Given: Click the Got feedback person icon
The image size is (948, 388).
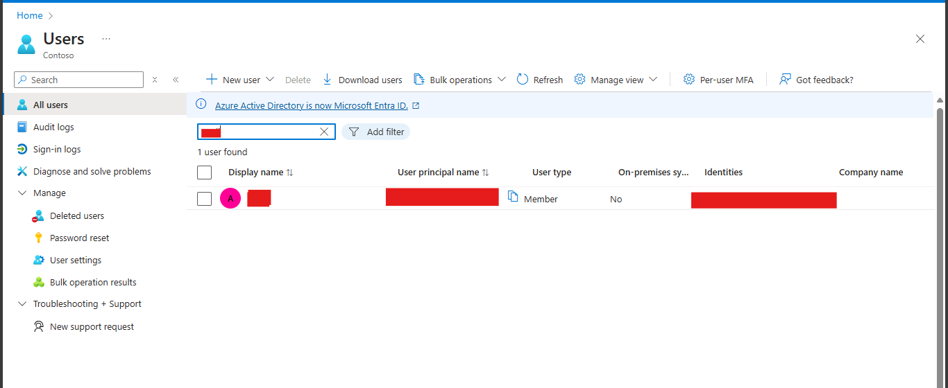Looking at the screenshot, I should pyautogui.click(x=785, y=79).
